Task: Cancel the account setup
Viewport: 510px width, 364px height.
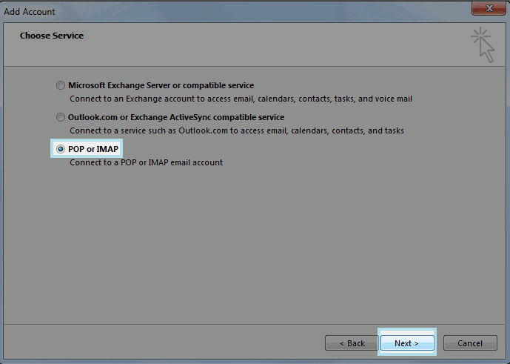Action: tap(469, 343)
